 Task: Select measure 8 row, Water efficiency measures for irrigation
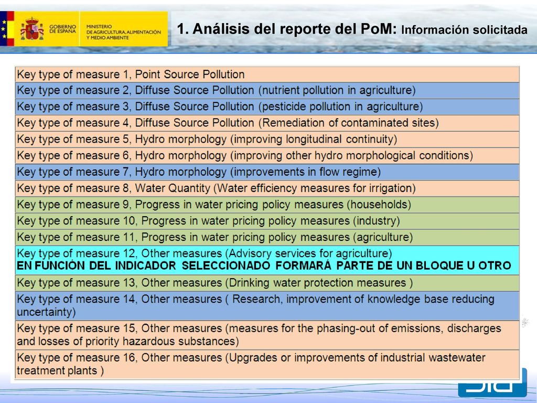[x=267, y=188]
